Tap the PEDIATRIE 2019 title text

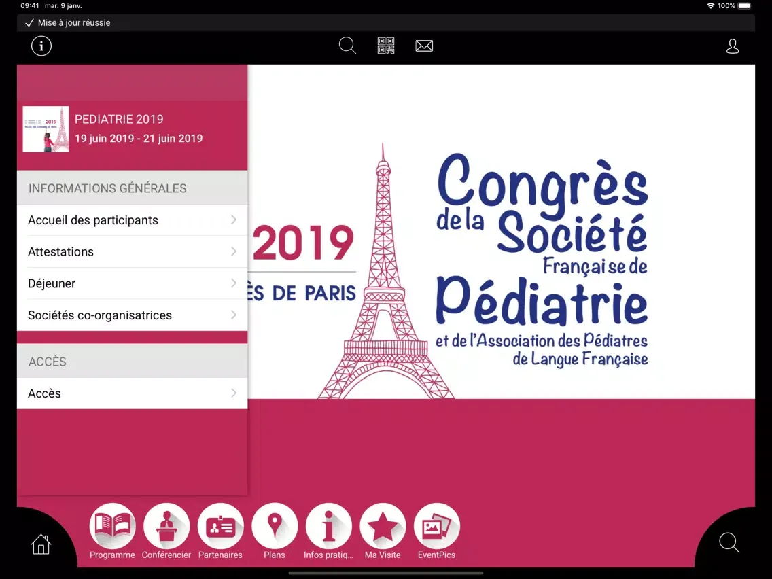click(119, 119)
